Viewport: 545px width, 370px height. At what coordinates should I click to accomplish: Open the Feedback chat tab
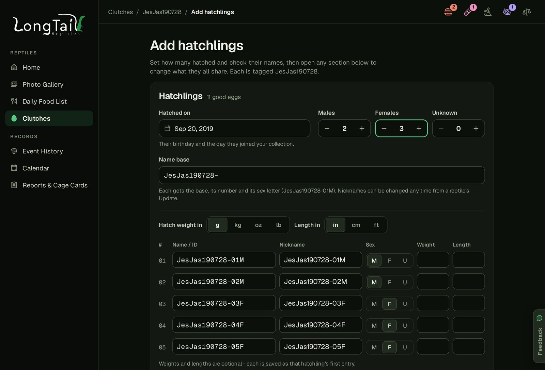pos(539,336)
